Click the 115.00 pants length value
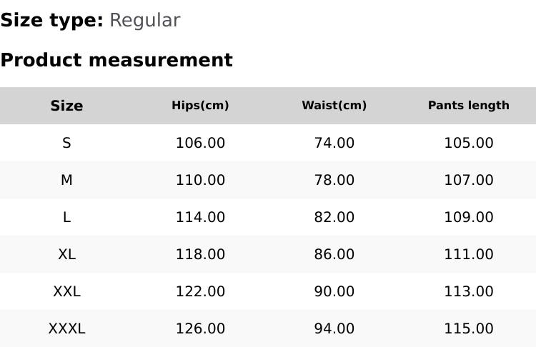 coord(468,328)
